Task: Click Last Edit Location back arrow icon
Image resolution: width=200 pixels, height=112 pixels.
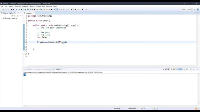Action: click(78, 9)
